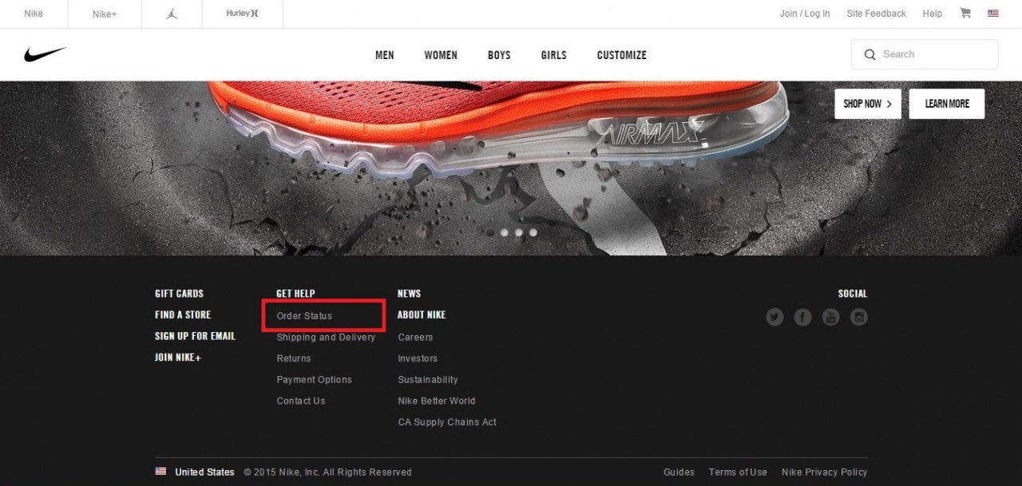Screen dimensions: 1022x486
Task: Open the Hurley brand logo tab
Action: 242,14
